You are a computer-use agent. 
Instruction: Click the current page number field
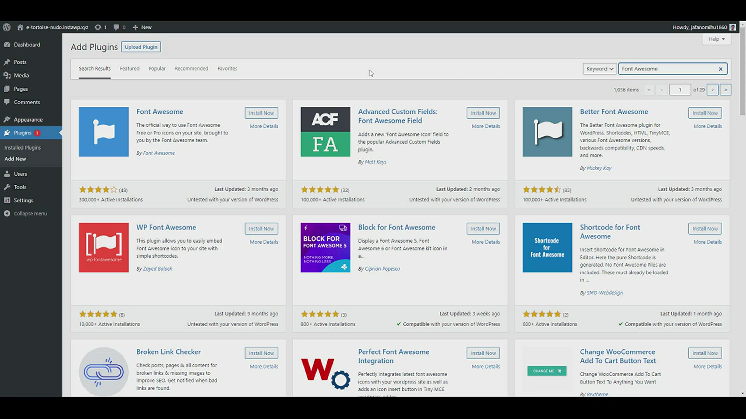[680, 90]
